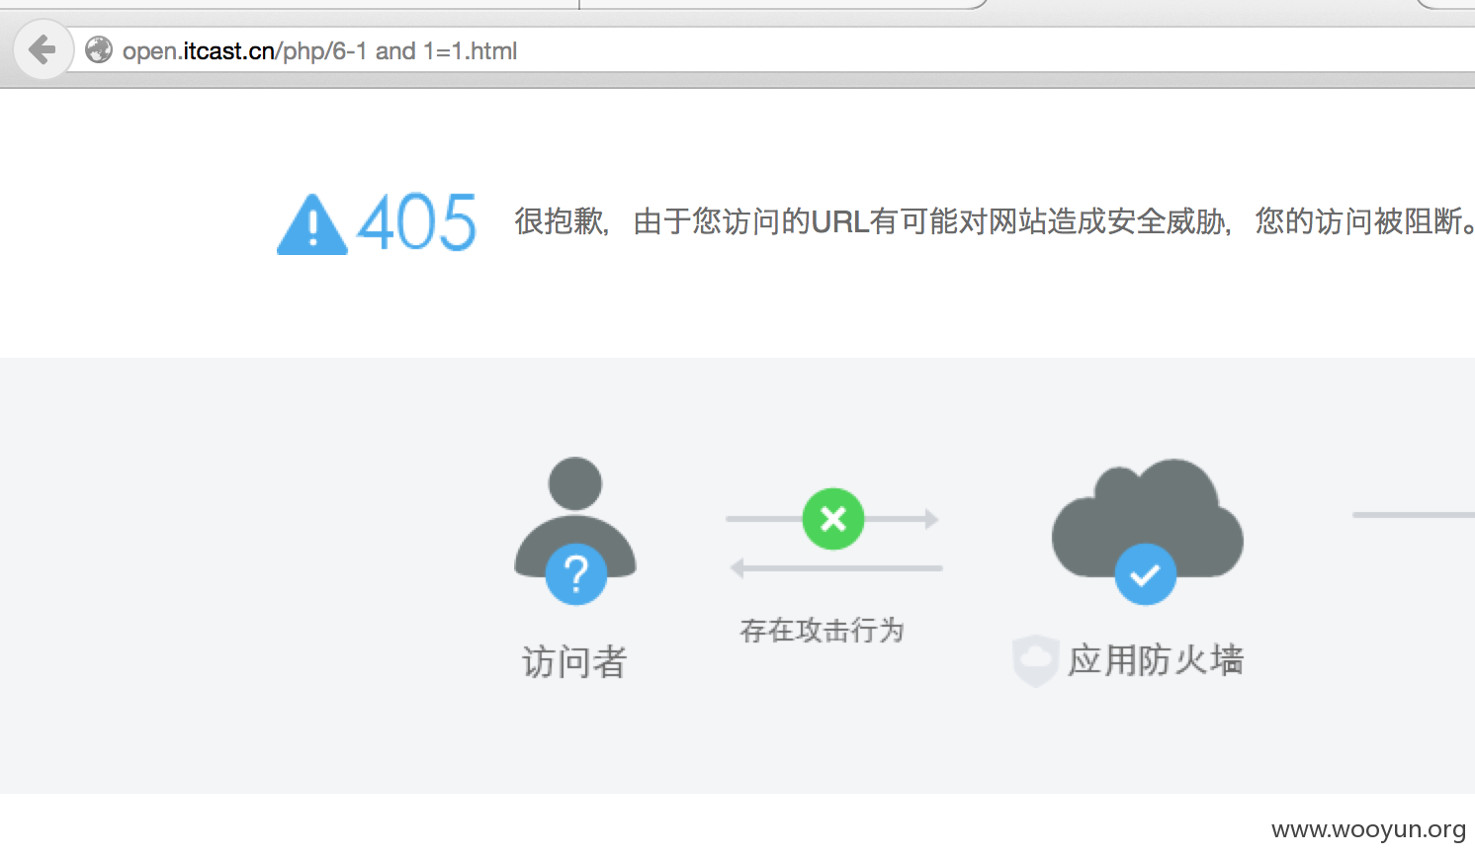Click the blue checkmark badge on cloud
This screenshot has height=858, width=1475.
[1146, 574]
